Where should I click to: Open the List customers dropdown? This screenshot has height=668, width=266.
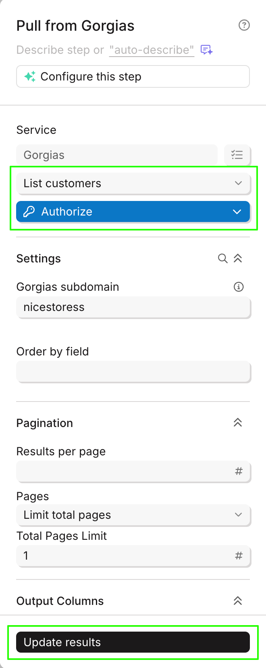133,183
